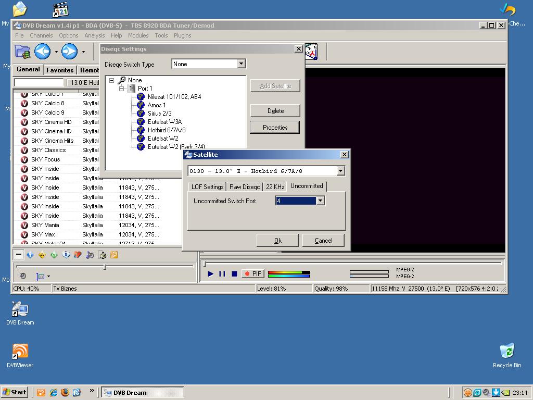The image size is (533, 400).
Task: Click the playback seek slider handle
Action: click(205, 264)
